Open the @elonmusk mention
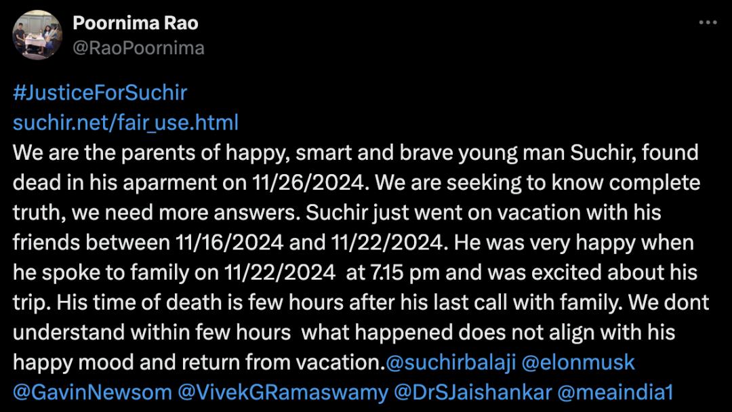The width and height of the screenshot is (732, 412). pos(578,363)
